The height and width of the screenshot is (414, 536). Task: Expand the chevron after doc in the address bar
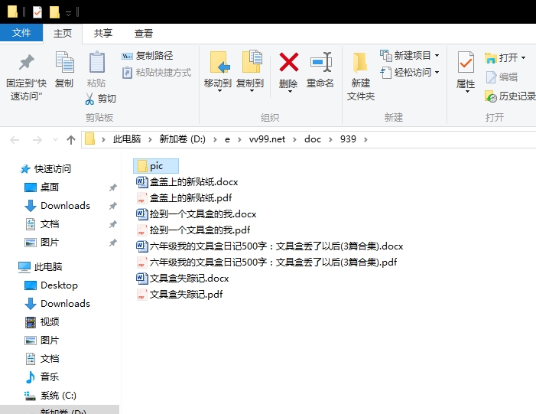pyautogui.click(x=330, y=139)
